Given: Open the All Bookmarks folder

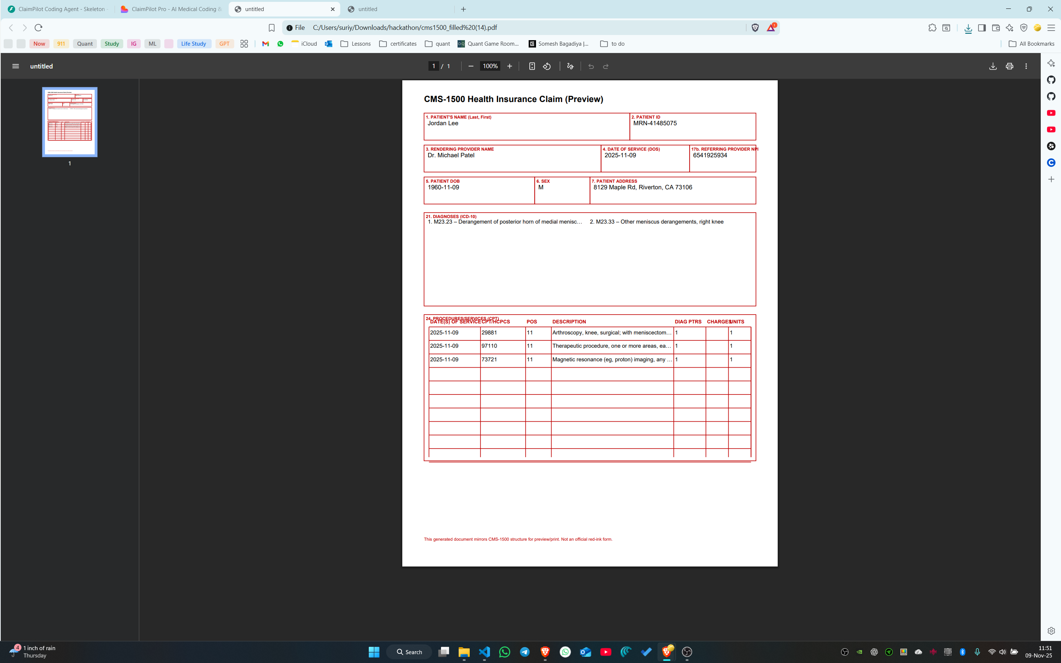Looking at the screenshot, I should (x=1031, y=44).
